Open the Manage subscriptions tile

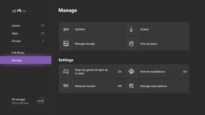[157, 86]
